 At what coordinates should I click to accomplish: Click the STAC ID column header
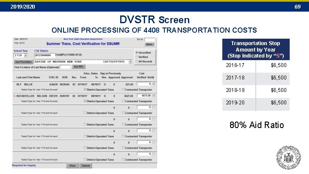(x=53, y=77)
